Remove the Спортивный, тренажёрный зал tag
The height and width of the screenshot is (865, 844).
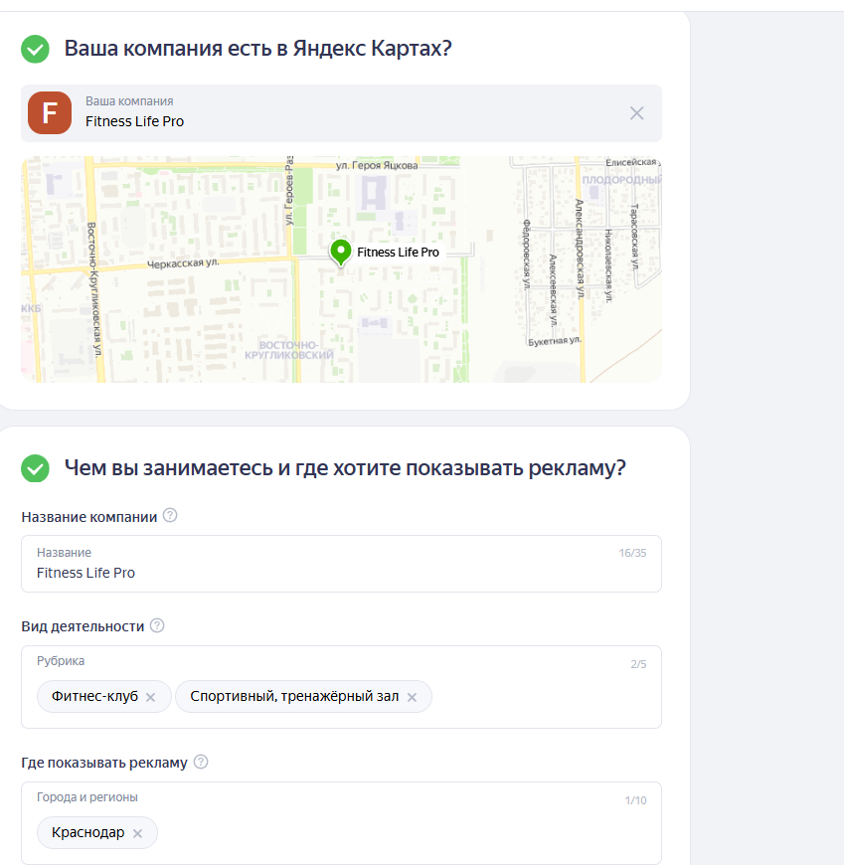coord(412,697)
